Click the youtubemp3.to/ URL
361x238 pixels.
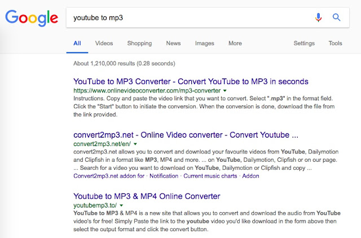[x=95, y=205]
